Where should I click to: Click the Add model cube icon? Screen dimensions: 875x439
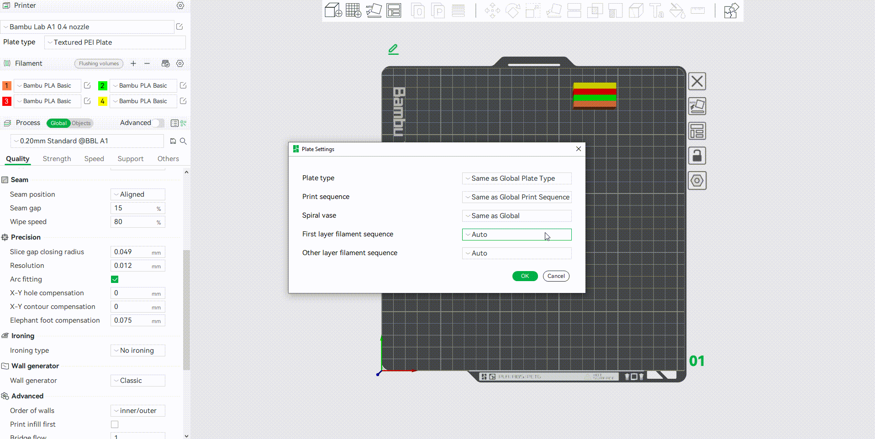point(333,10)
